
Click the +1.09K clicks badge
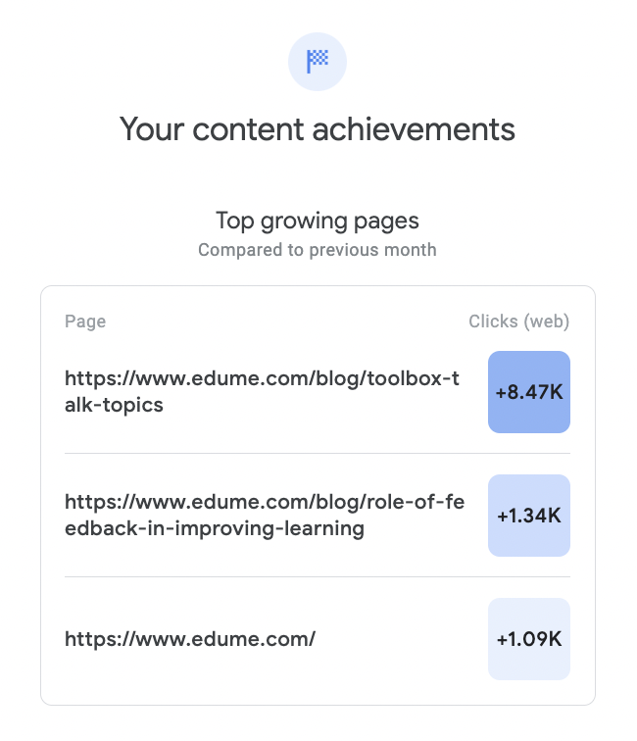click(x=529, y=639)
